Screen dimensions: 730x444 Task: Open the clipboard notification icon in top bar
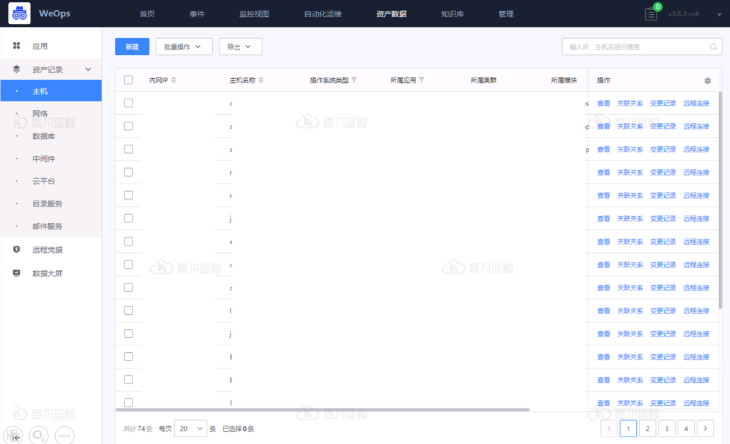tap(650, 13)
